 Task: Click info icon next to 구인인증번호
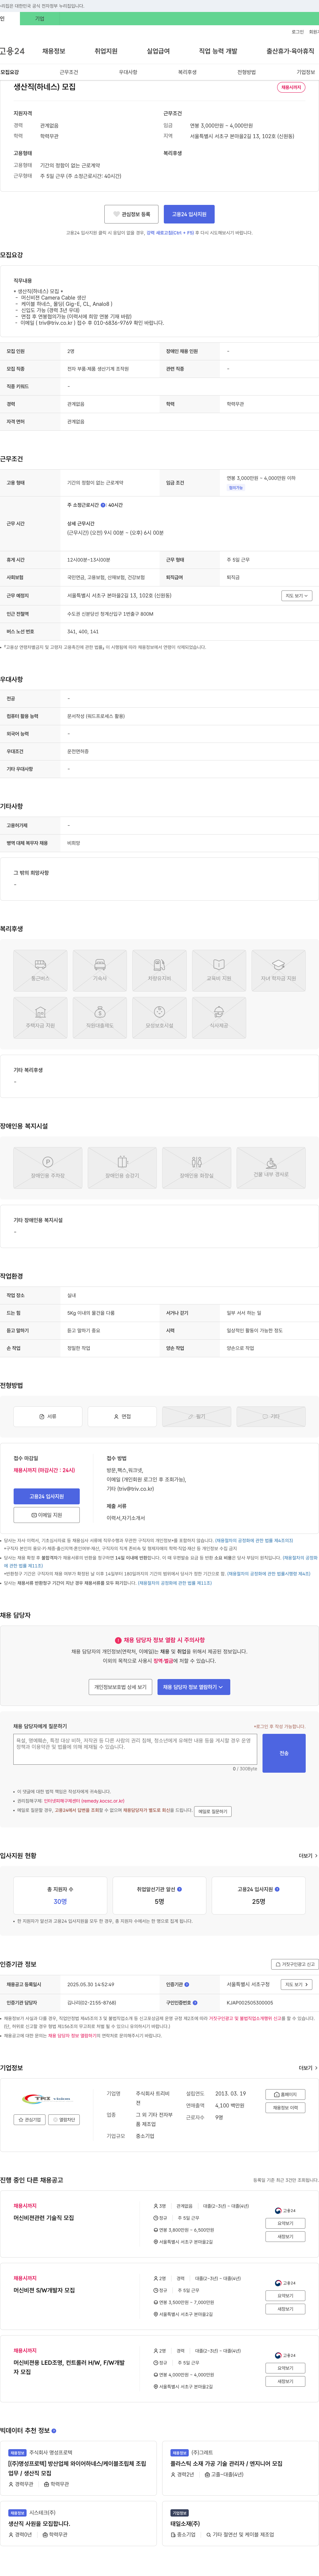pos(195,2003)
